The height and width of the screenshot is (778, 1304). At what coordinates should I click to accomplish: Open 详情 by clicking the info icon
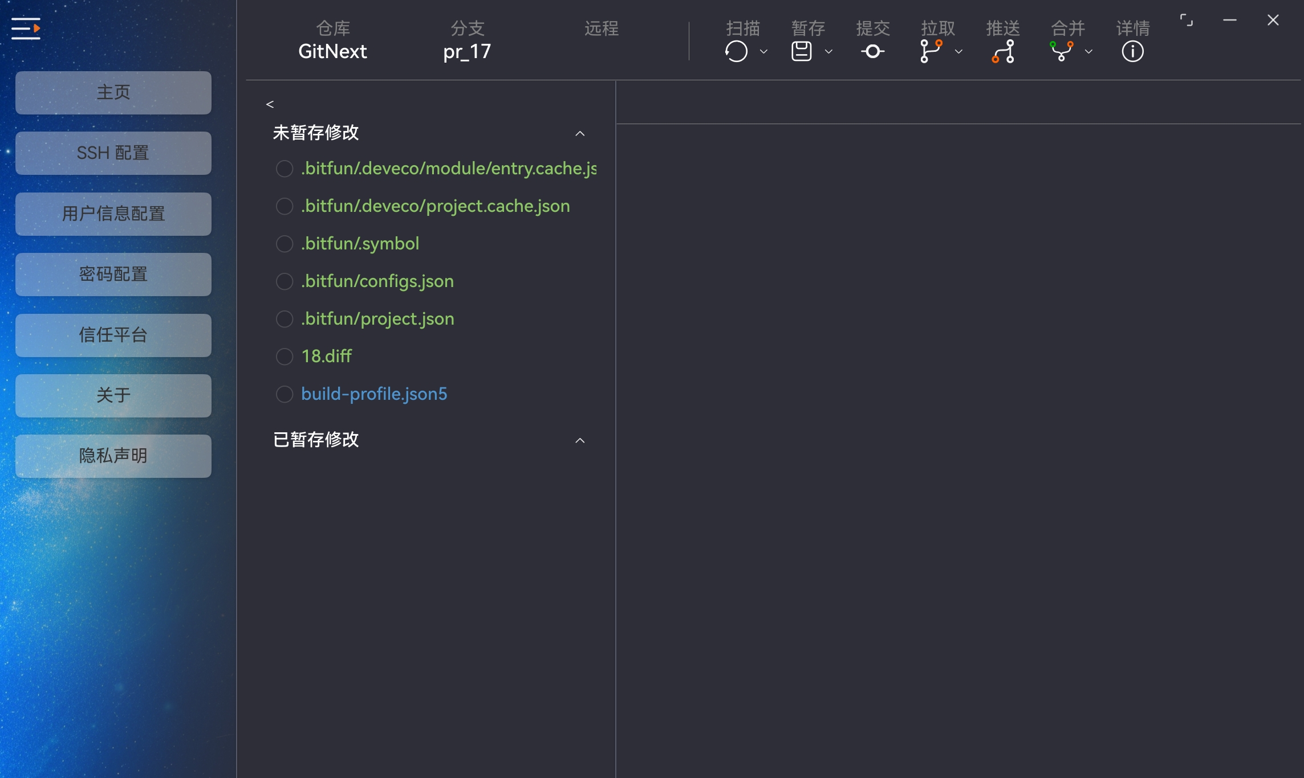coord(1132,51)
